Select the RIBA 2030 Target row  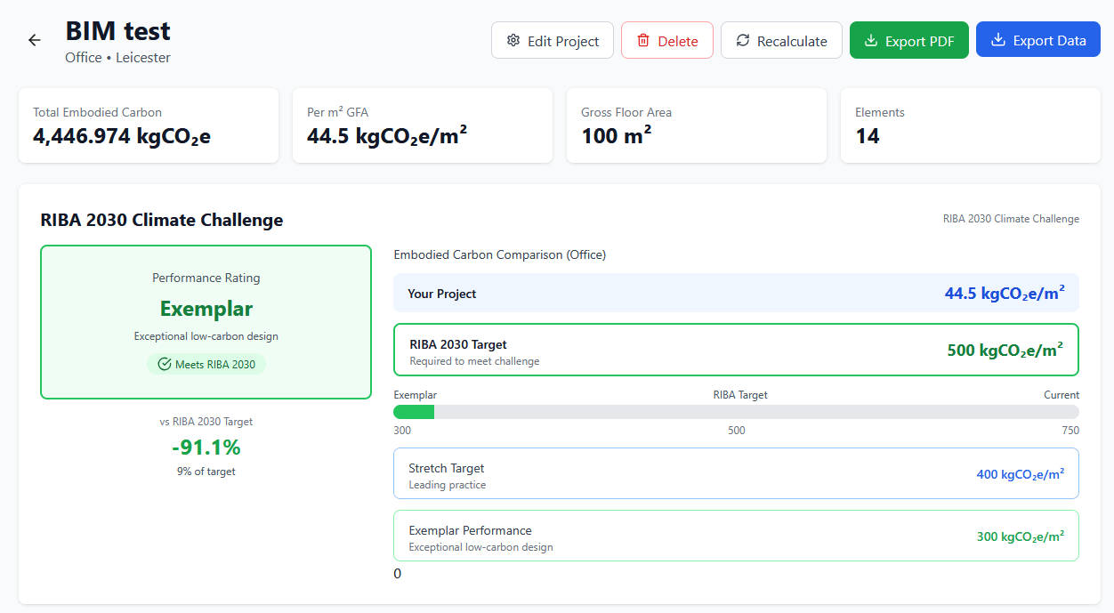[x=736, y=351]
